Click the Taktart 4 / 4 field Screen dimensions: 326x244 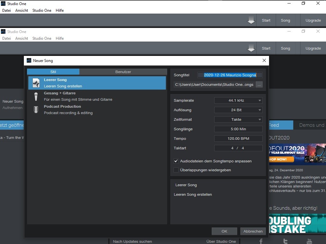pos(238,148)
